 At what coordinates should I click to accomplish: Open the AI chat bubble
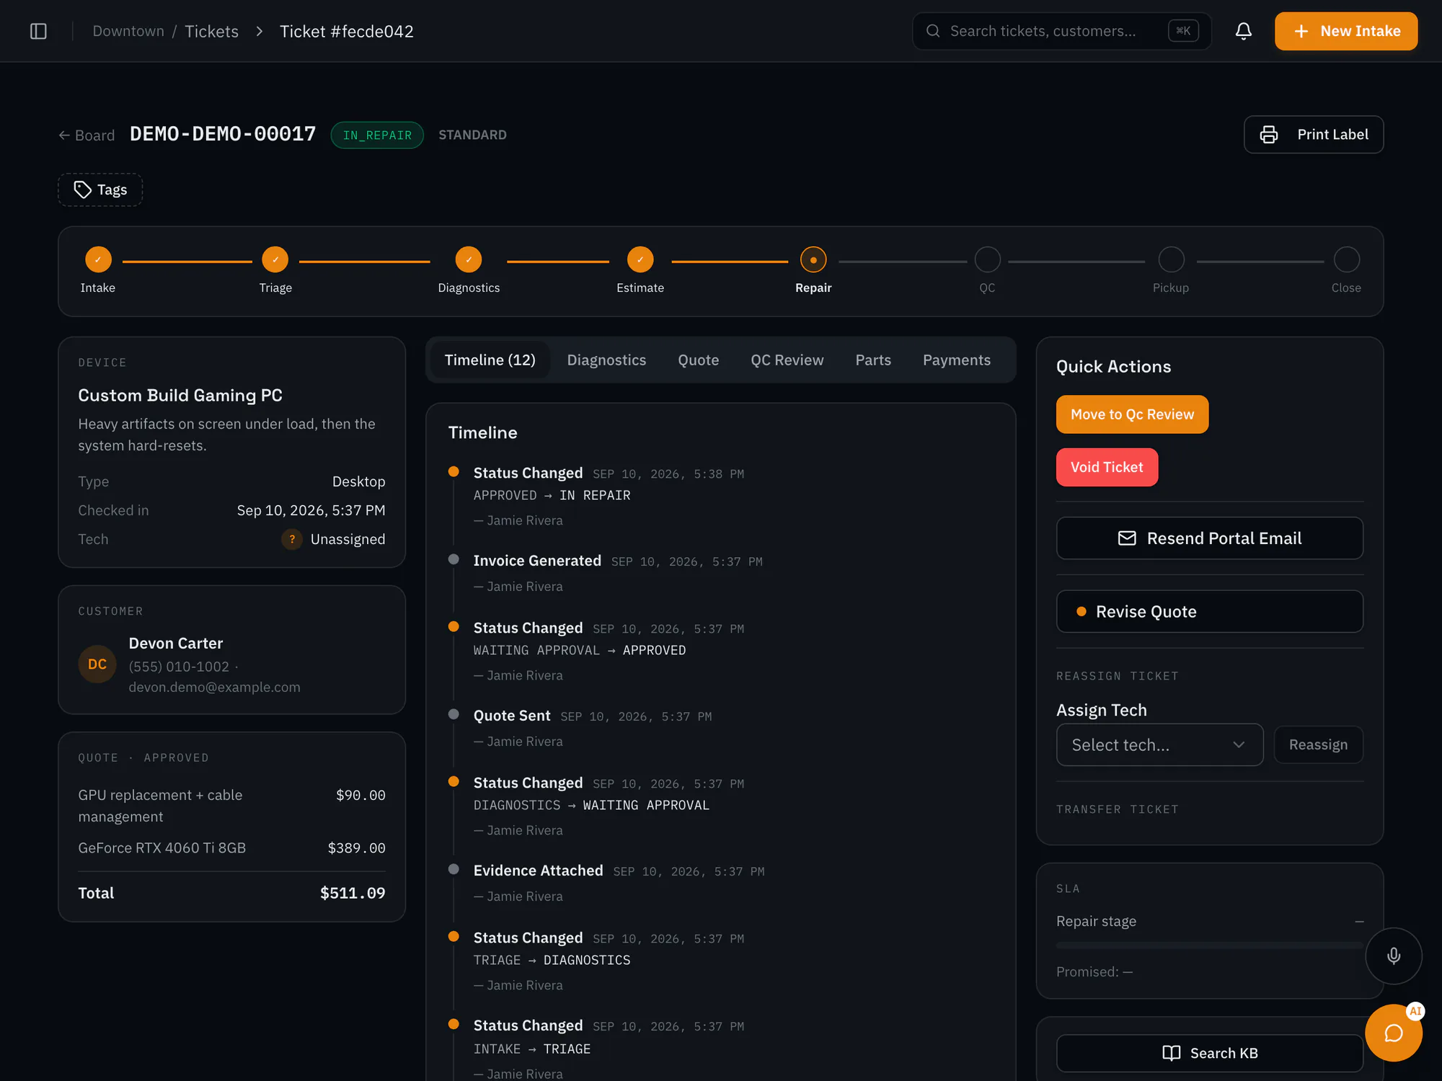point(1394,1033)
